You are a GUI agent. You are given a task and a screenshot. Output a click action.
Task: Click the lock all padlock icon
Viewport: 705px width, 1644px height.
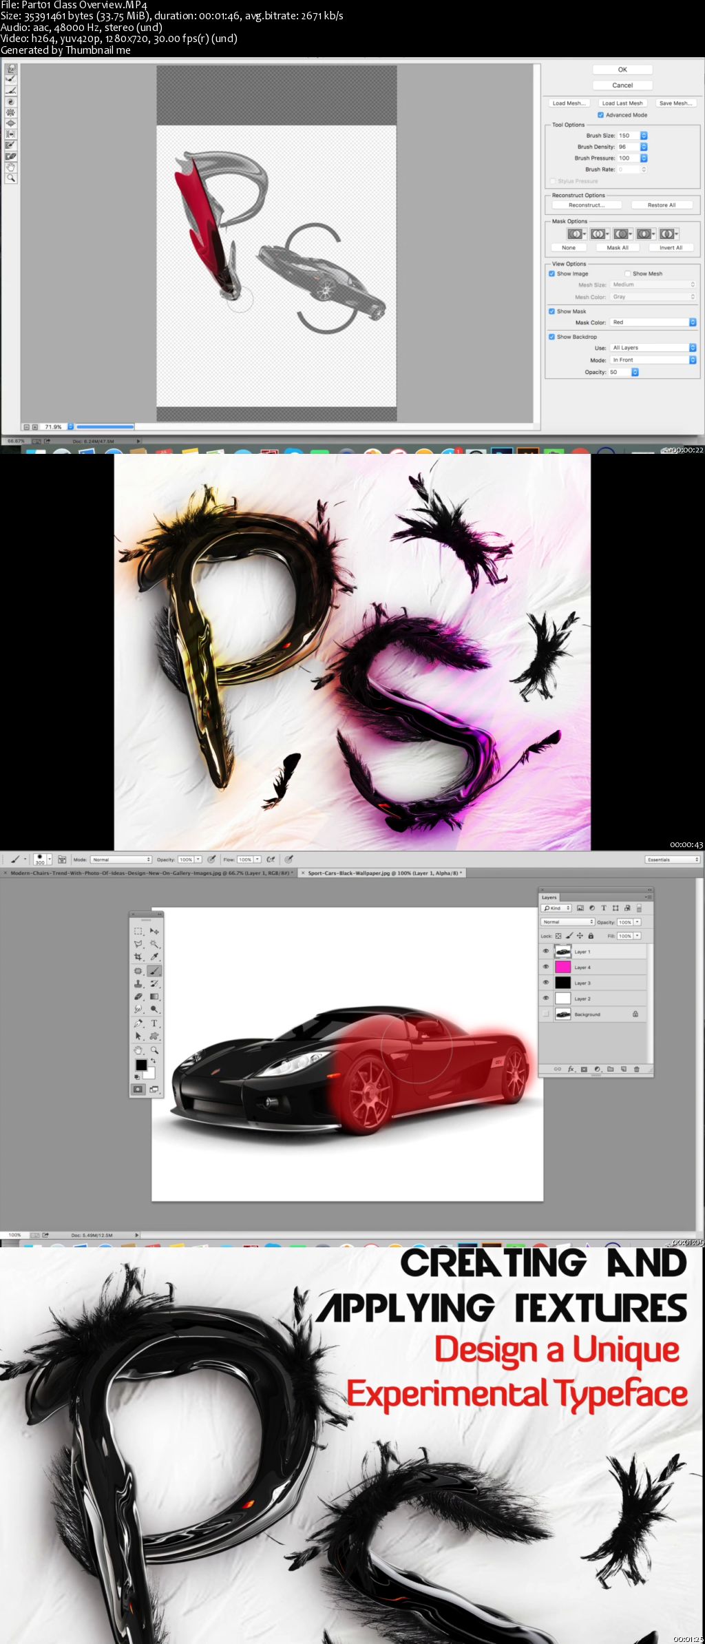(x=591, y=936)
